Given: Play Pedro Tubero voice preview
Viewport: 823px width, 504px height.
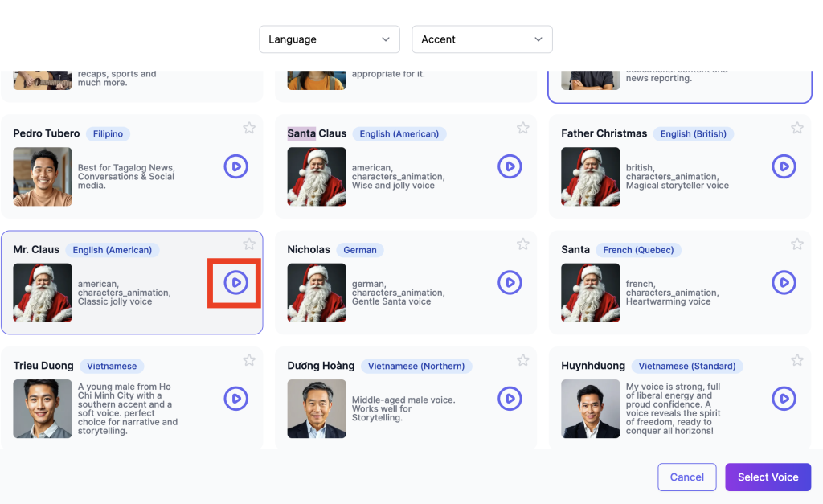Looking at the screenshot, I should point(235,166).
